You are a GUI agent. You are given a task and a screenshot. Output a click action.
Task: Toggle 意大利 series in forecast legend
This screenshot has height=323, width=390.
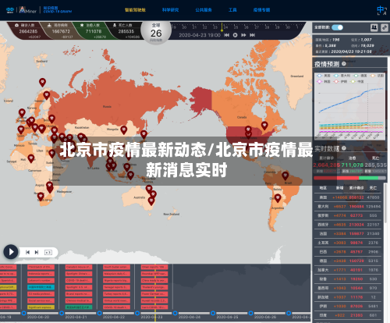[342, 76]
